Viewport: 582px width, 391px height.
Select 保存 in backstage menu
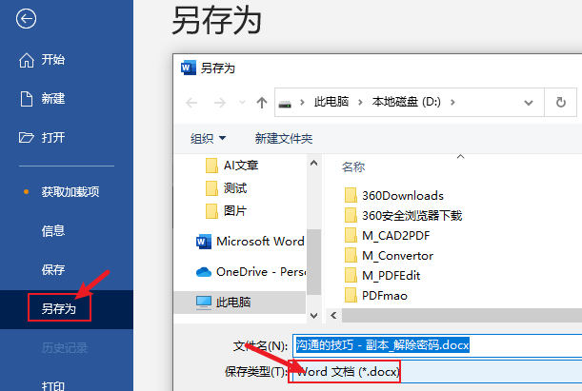[53, 270]
